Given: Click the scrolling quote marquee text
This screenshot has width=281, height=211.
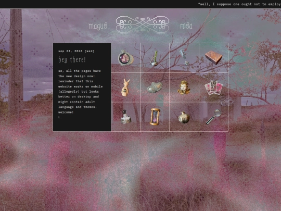Looking at the screenshot, I should (x=239, y=4).
